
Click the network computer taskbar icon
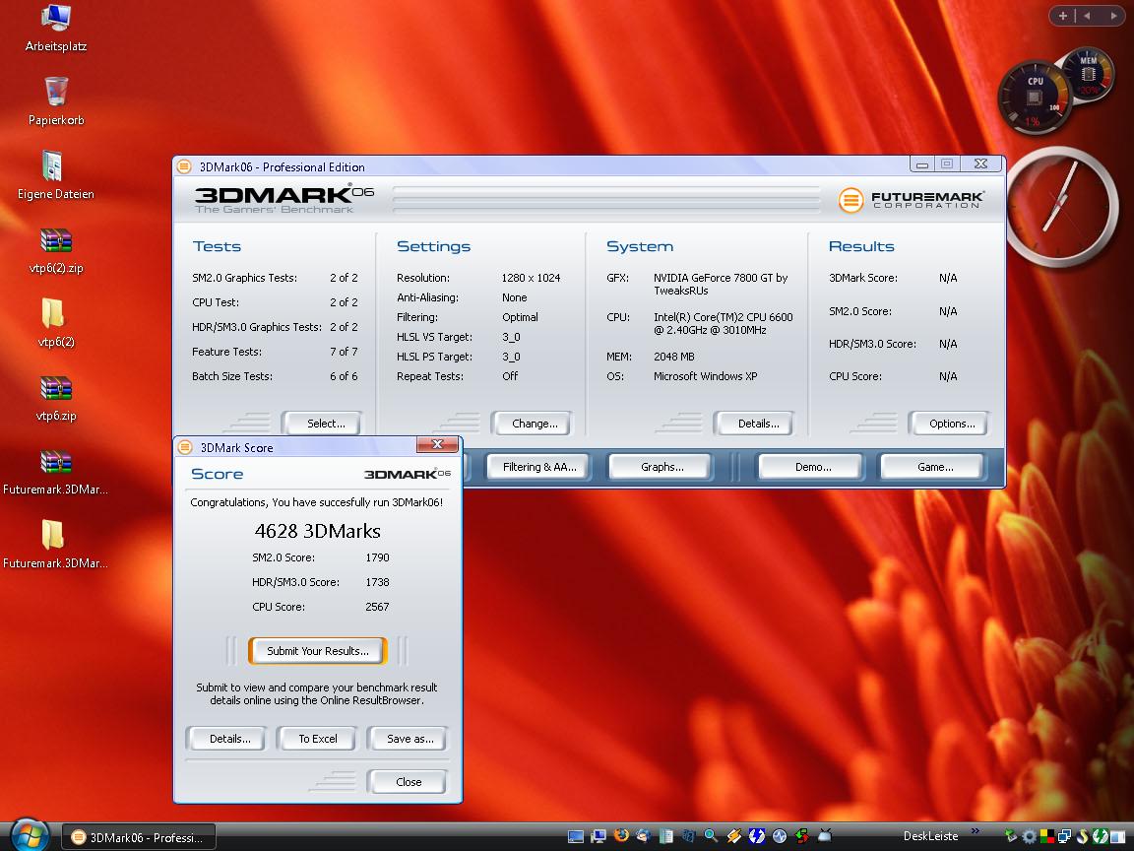[x=598, y=836]
